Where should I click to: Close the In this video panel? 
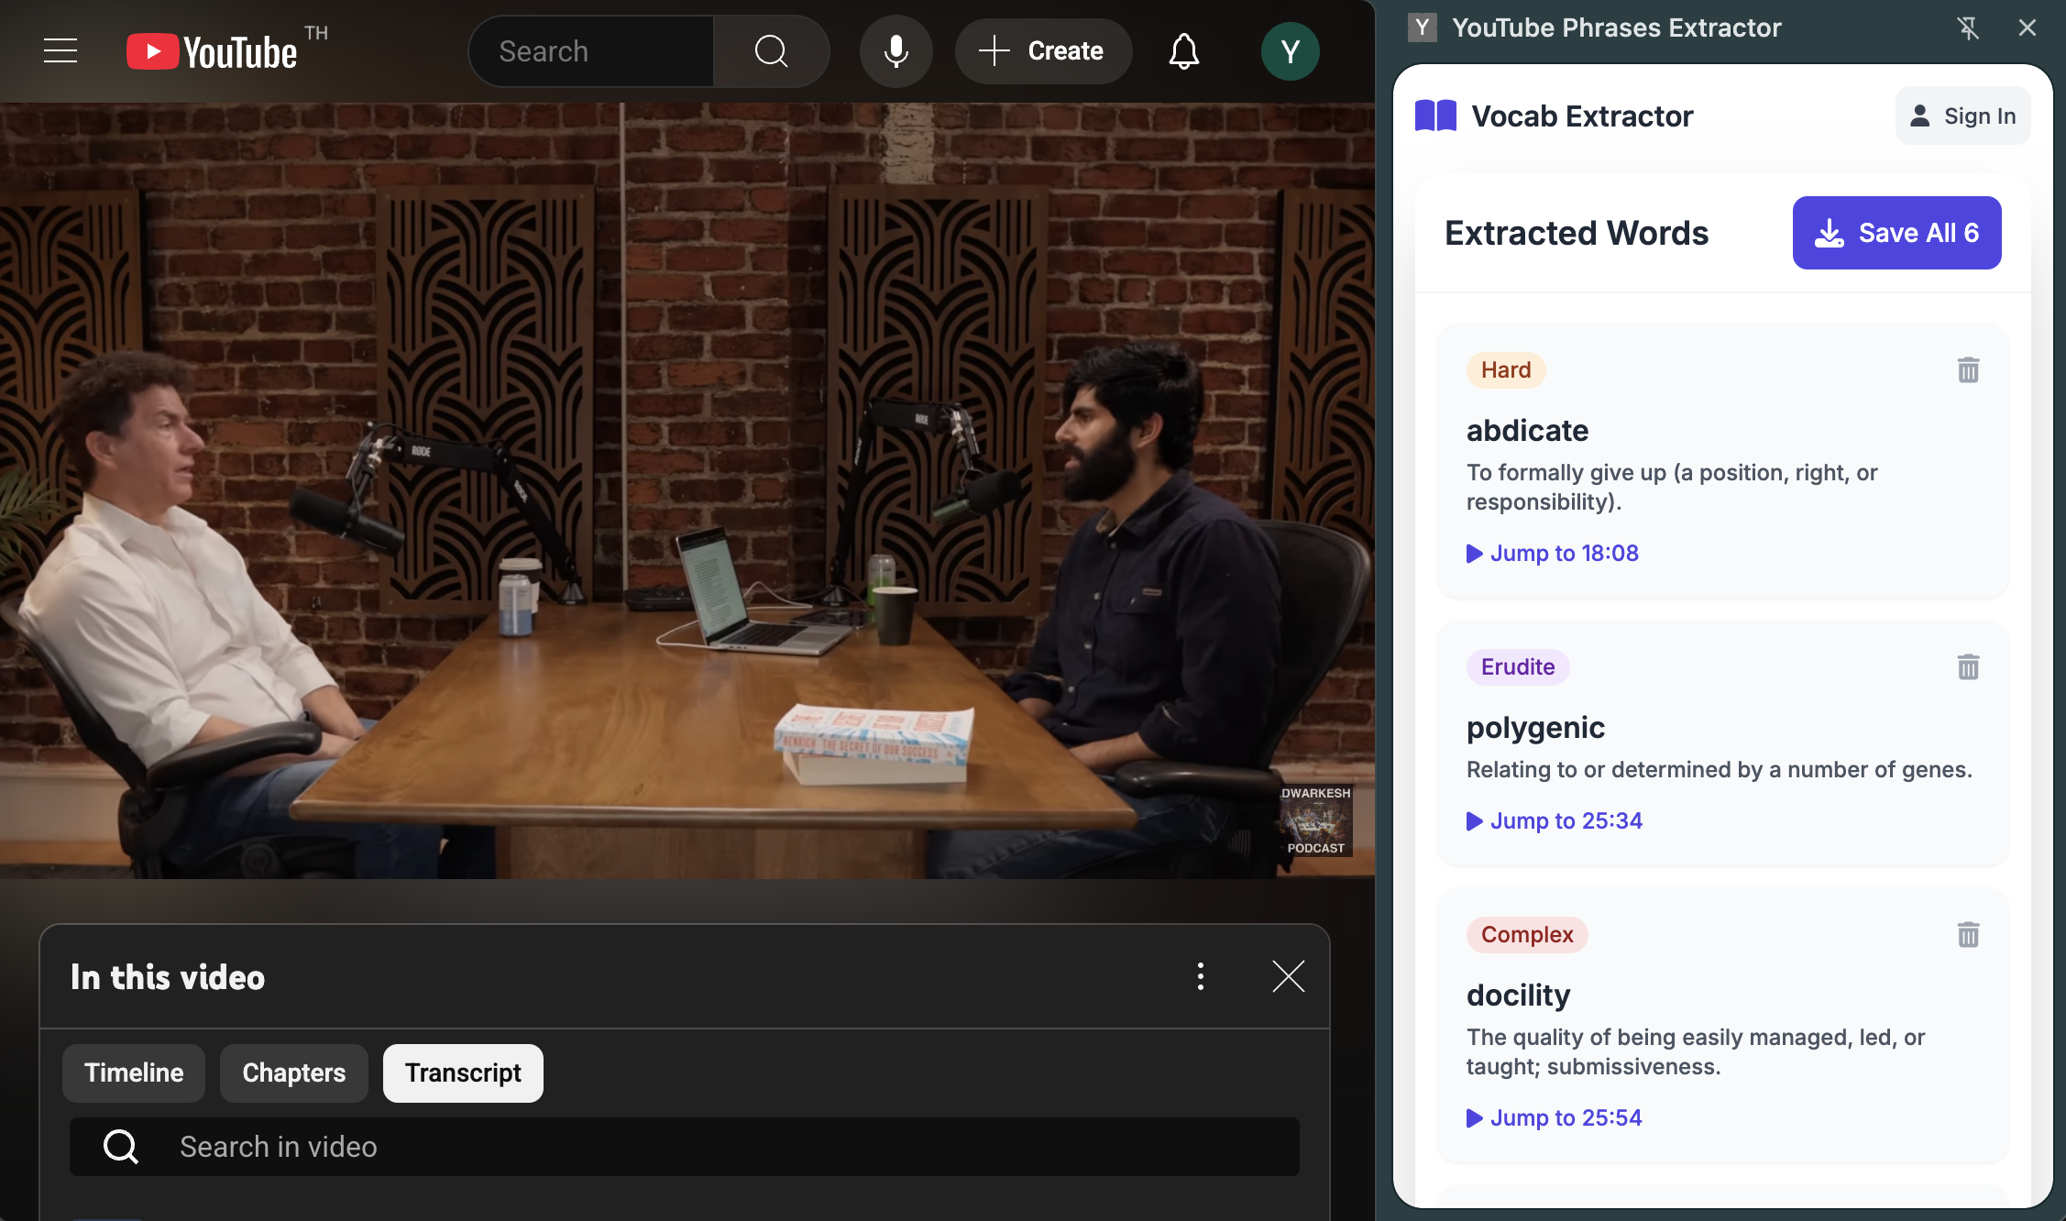pos(1288,977)
